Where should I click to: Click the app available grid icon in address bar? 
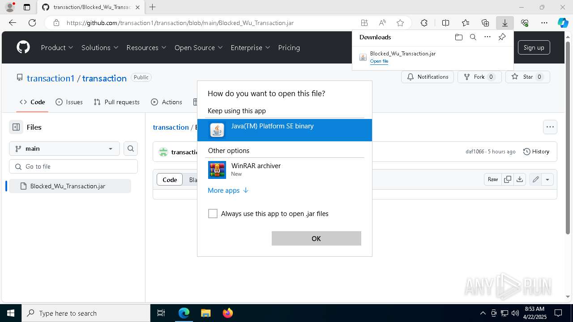(x=364, y=23)
